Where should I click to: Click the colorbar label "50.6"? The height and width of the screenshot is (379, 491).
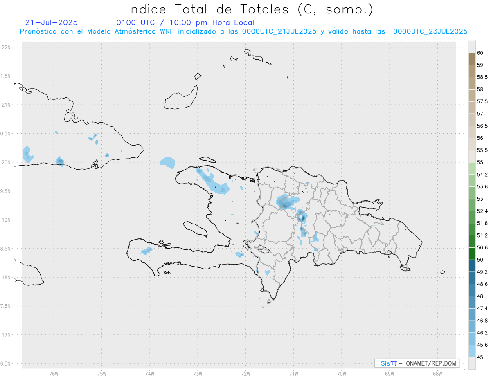[x=482, y=247]
